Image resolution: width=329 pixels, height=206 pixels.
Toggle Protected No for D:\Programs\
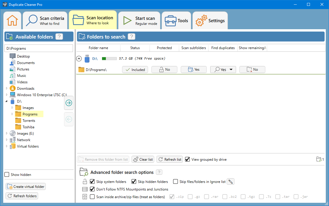pos(164,70)
